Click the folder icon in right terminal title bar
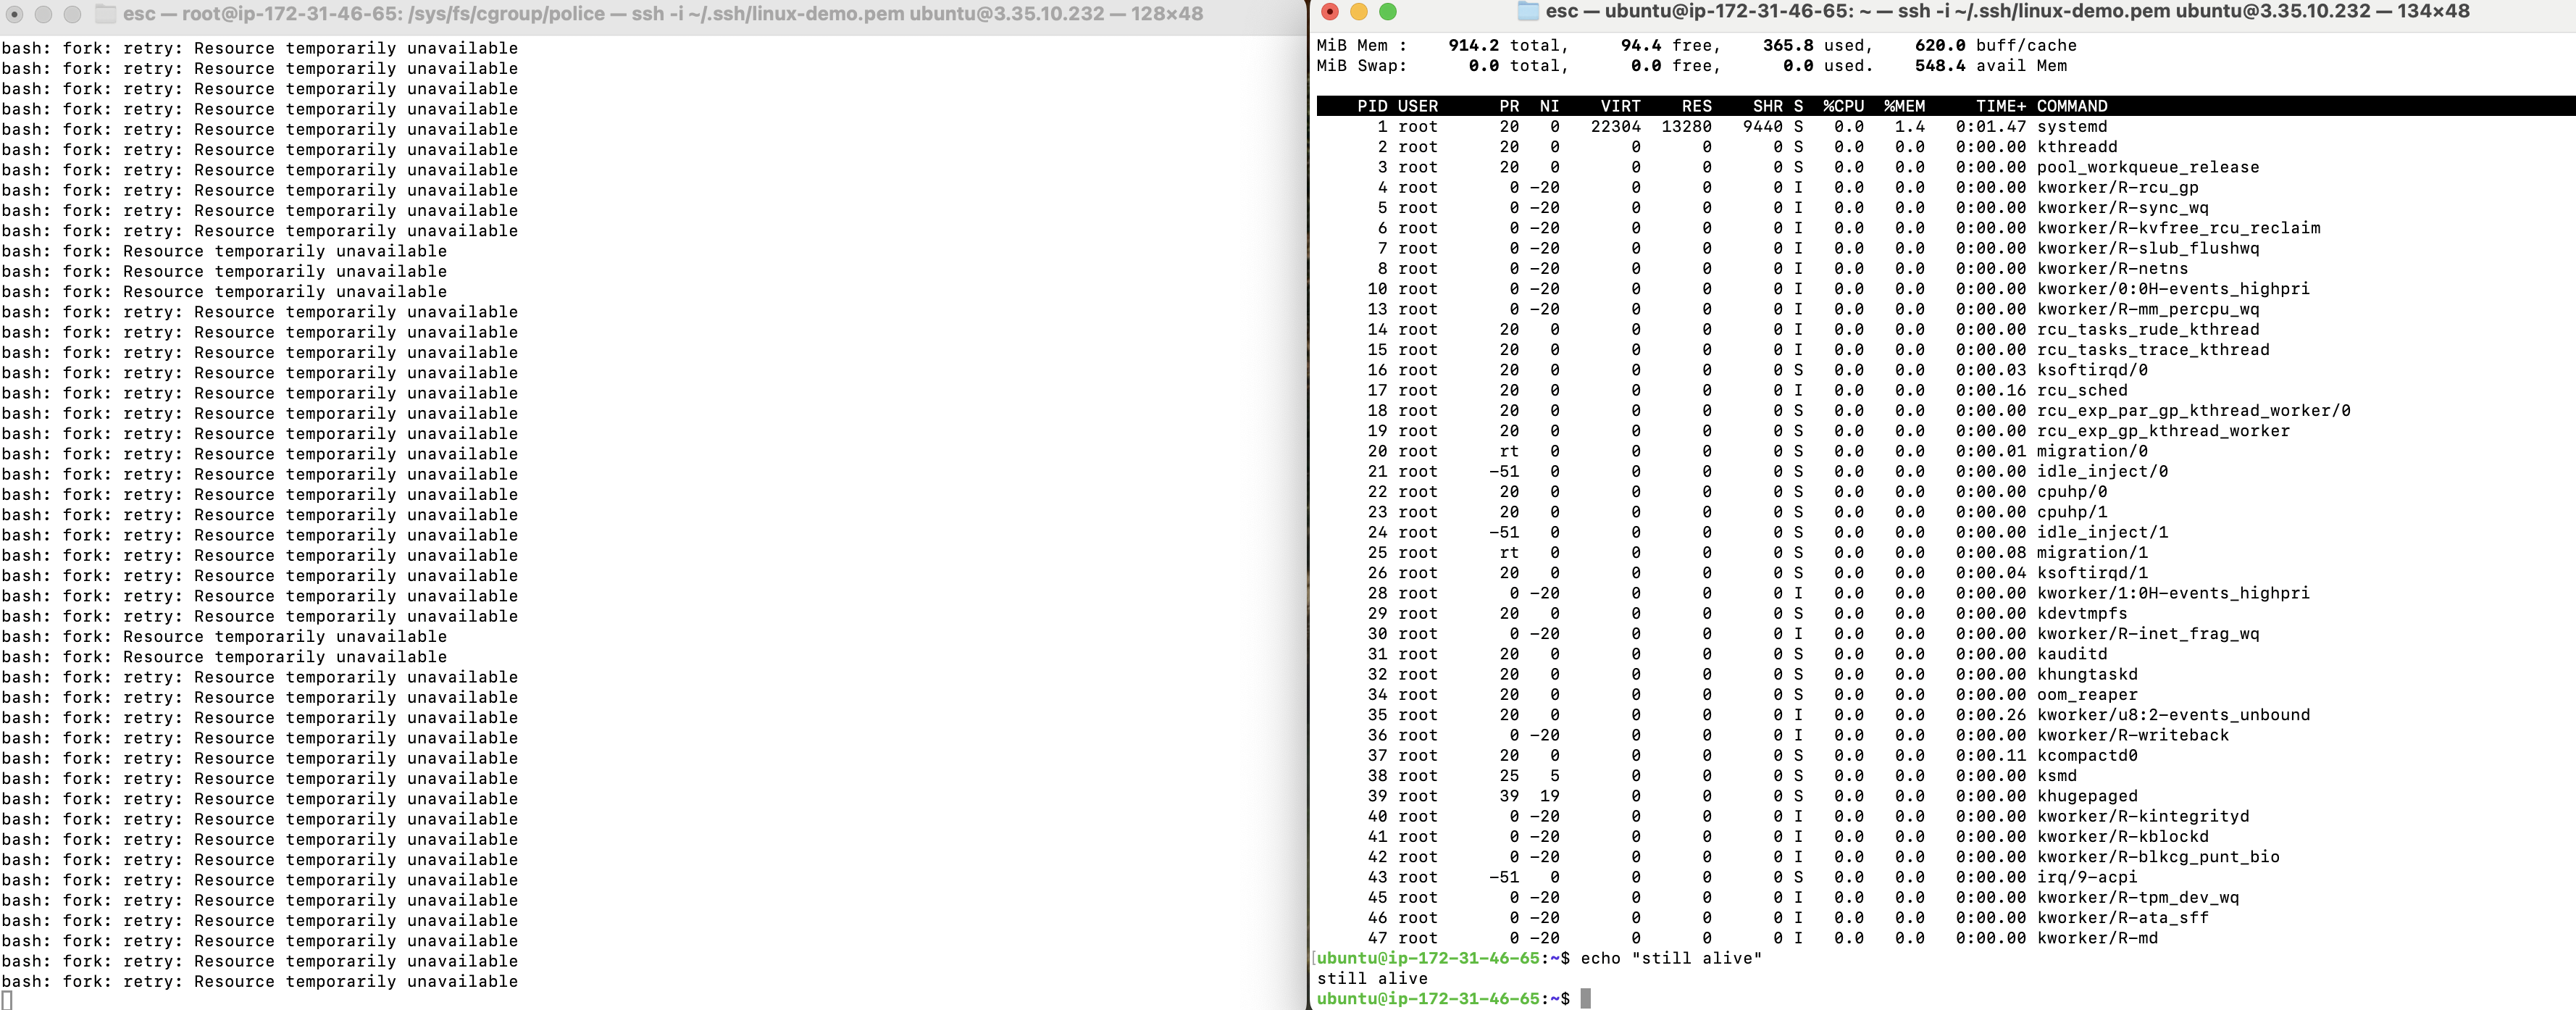The width and height of the screenshot is (2576, 1010). (1528, 11)
